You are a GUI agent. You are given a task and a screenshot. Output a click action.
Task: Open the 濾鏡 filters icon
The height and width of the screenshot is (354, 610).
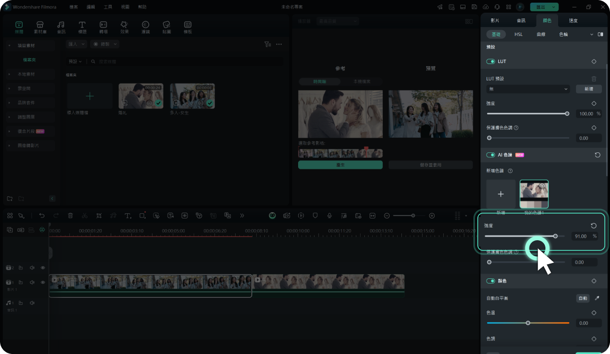[x=146, y=27]
